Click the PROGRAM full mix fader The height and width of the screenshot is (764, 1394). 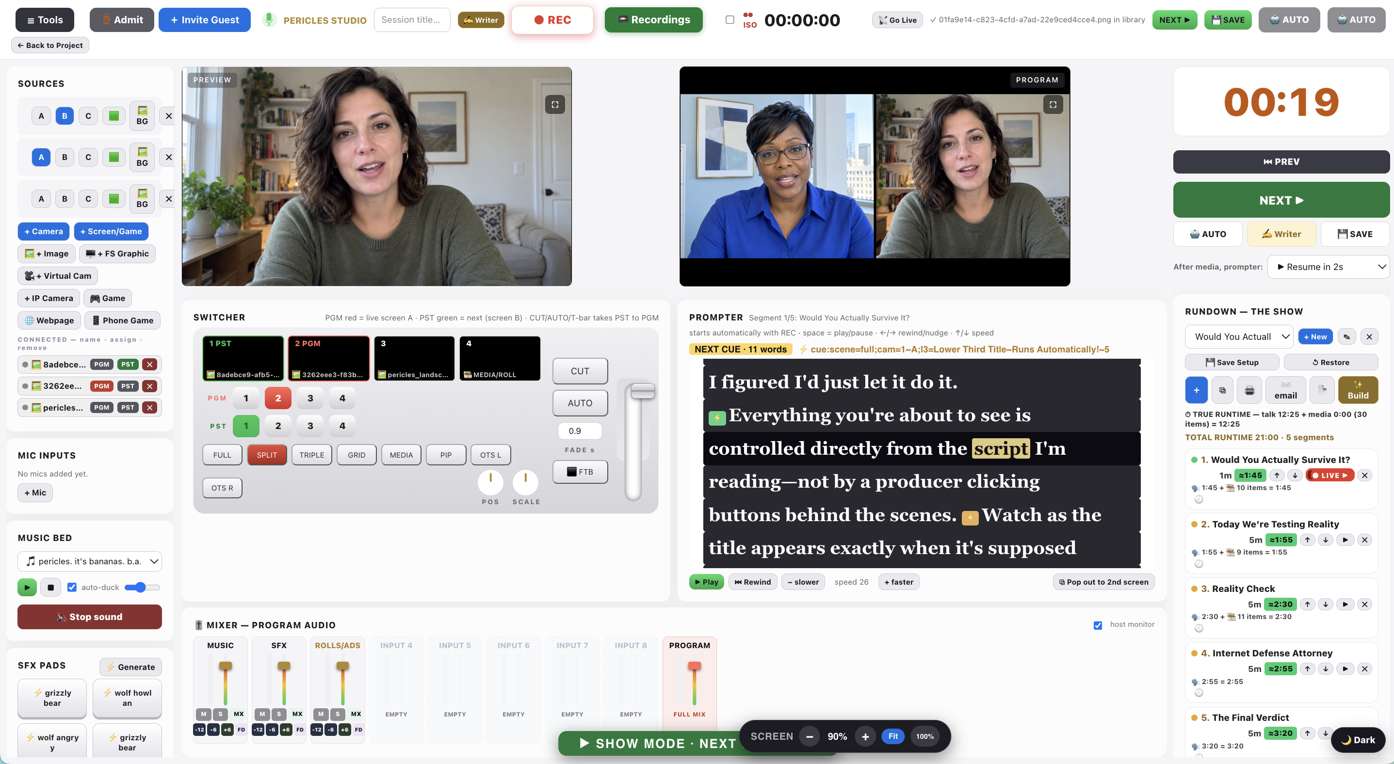coord(694,666)
